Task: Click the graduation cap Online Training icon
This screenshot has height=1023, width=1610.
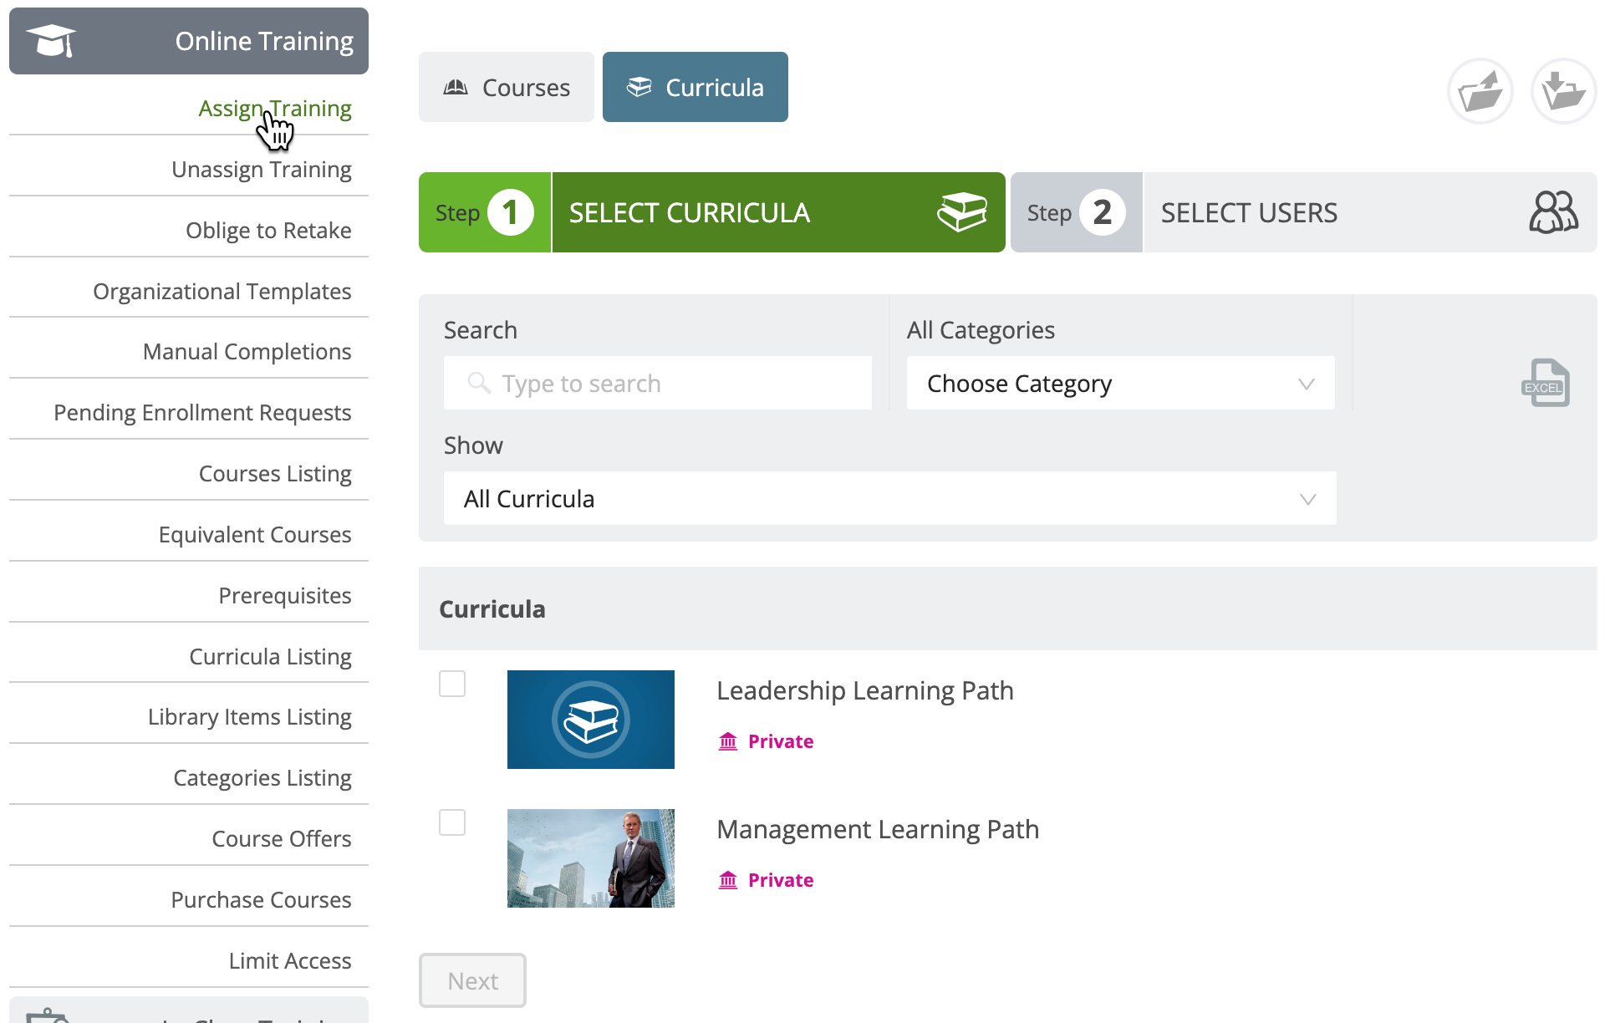Action: pos(51,41)
